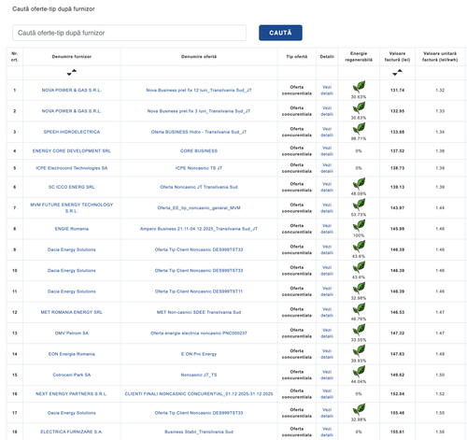467x440 pixels.
Task: Open OMV Petrom SA supplier link
Action: tap(72, 333)
